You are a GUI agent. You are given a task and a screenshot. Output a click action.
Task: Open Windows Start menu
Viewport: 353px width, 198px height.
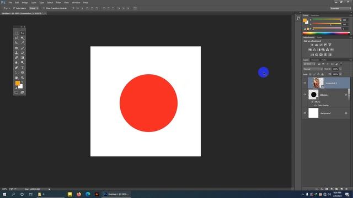click(4, 194)
